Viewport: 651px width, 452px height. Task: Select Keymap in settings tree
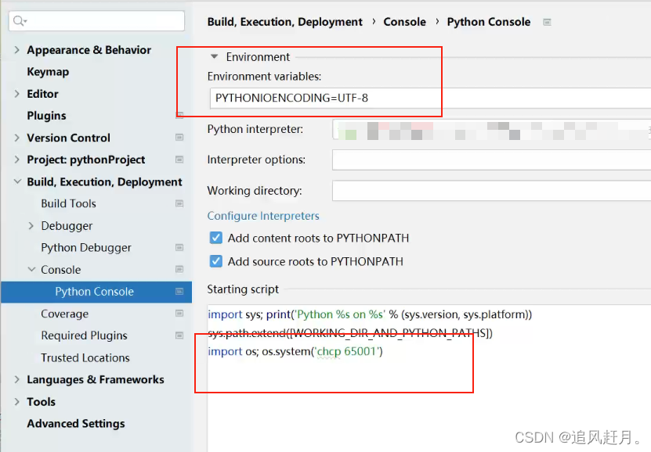pos(48,72)
